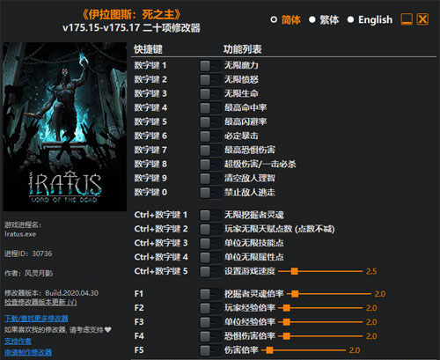Toggle 最高闪避率 switch
This screenshot has height=360, width=440.
[210, 122]
